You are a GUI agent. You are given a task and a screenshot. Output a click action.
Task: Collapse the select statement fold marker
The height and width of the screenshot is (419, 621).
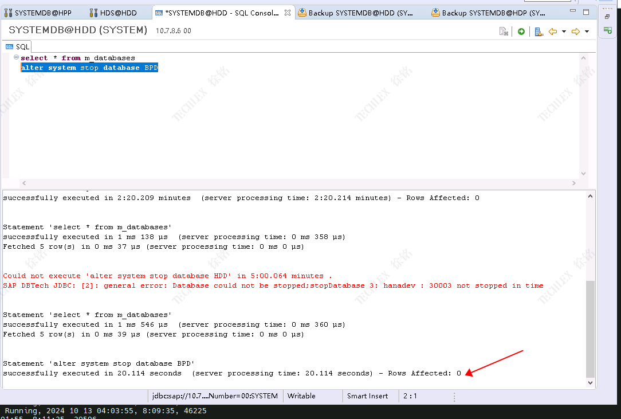tap(15, 58)
